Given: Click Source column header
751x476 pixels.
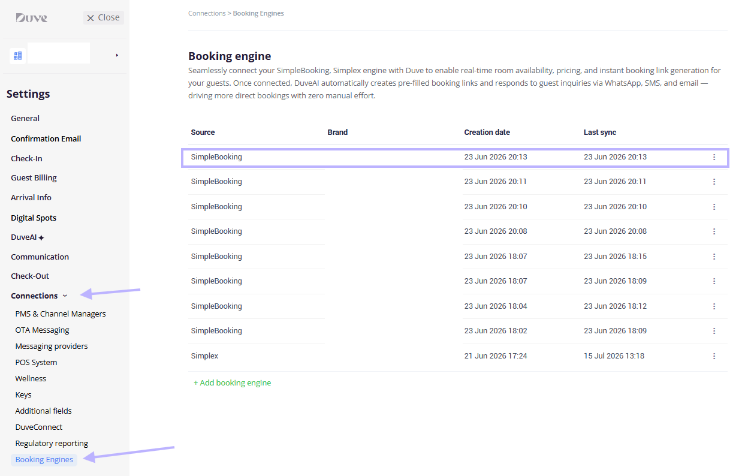Looking at the screenshot, I should click(x=203, y=132).
